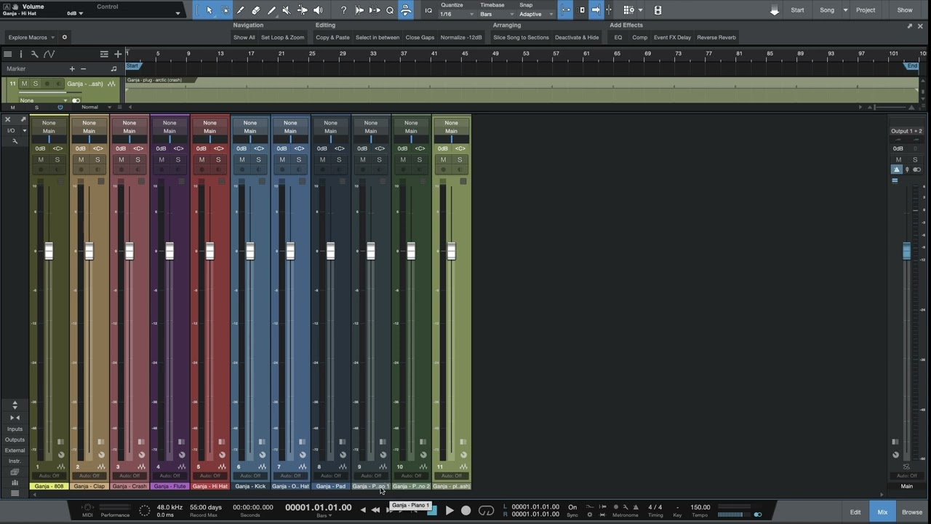Toggle the loop button in transport
Screen dimensions: 931x524
[487, 510]
